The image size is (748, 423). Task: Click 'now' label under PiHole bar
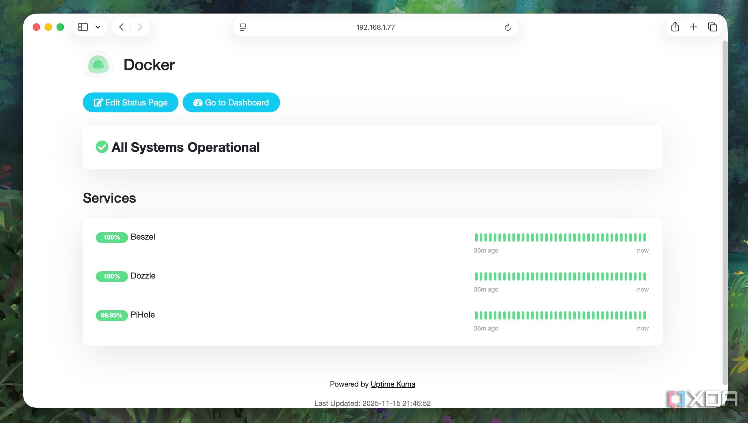click(x=643, y=328)
